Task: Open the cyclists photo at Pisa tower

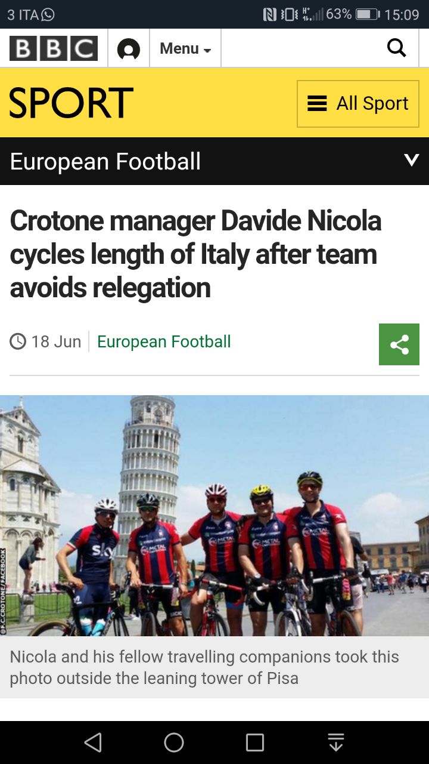Action: coord(214,516)
